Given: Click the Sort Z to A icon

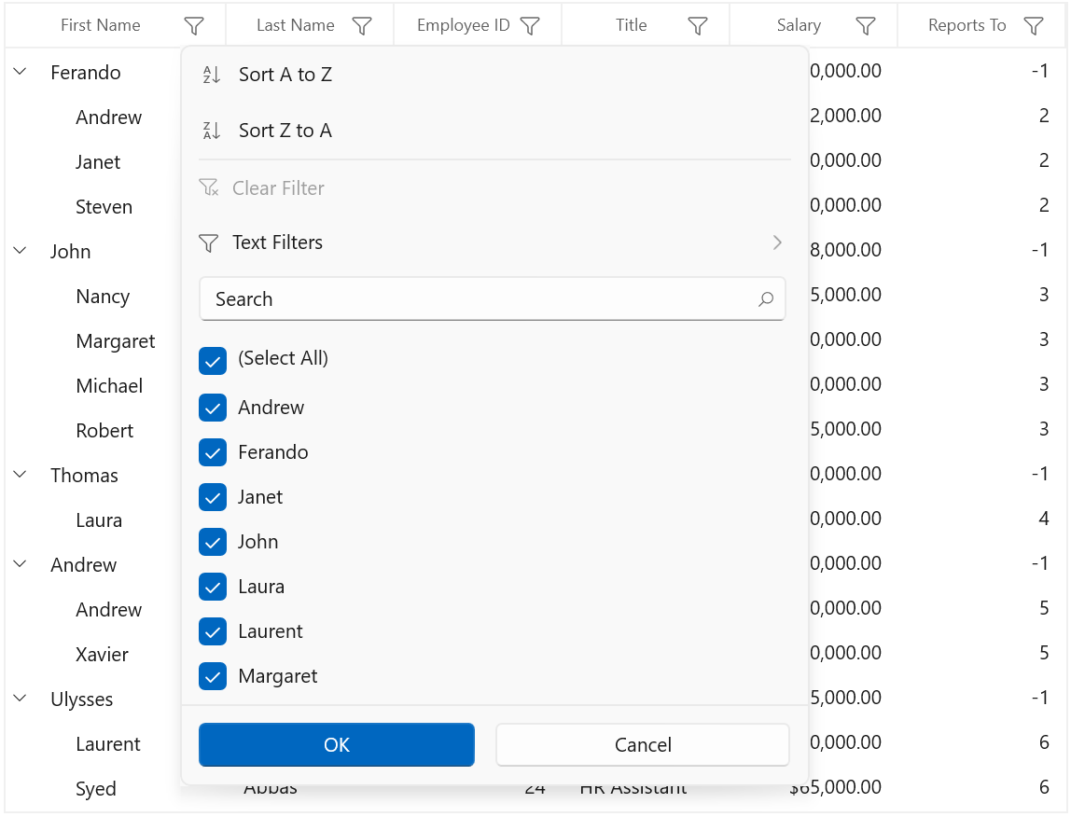Looking at the screenshot, I should coord(211,131).
